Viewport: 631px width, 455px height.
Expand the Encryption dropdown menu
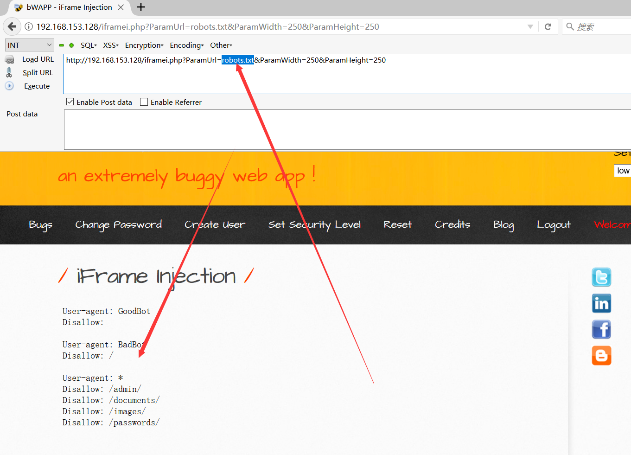pos(144,45)
